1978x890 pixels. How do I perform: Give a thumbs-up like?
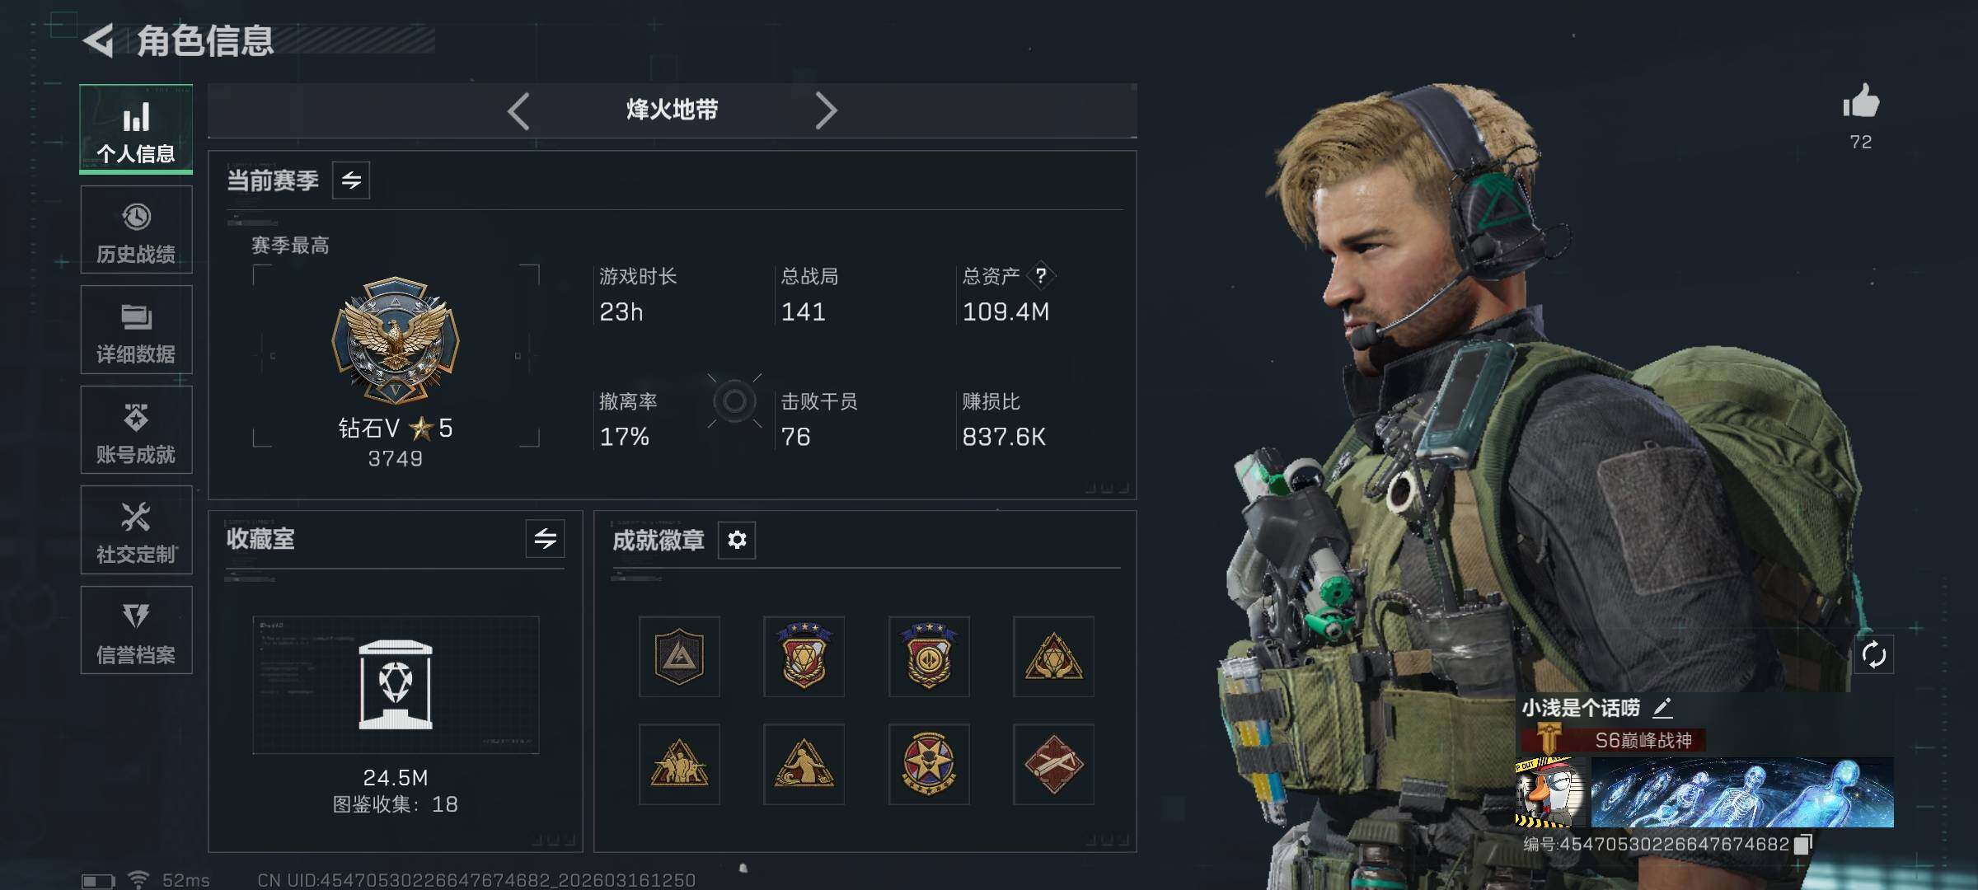pos(1861,103)
